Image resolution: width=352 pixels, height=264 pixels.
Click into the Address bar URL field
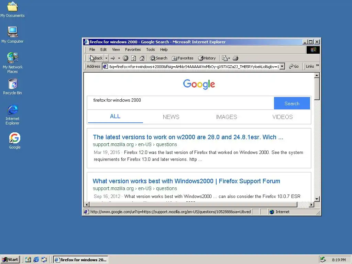click(x=194, y=66)
